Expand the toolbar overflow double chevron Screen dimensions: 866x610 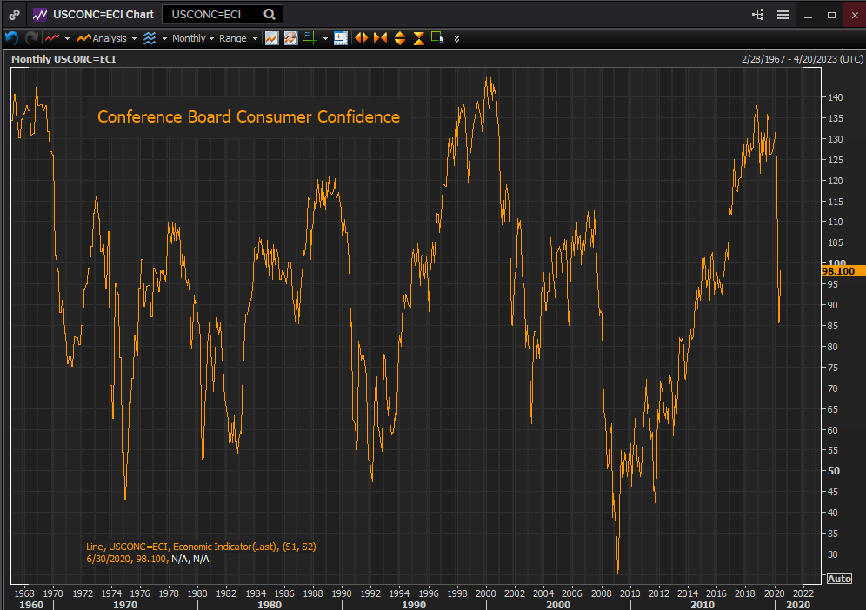tap(456, 38)
